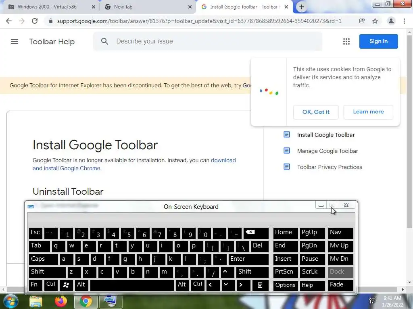This screenshot has height=309, width=413.
Task: Close the Windows 2000 - Virtual x86 tab
Action: click(94, 7)
